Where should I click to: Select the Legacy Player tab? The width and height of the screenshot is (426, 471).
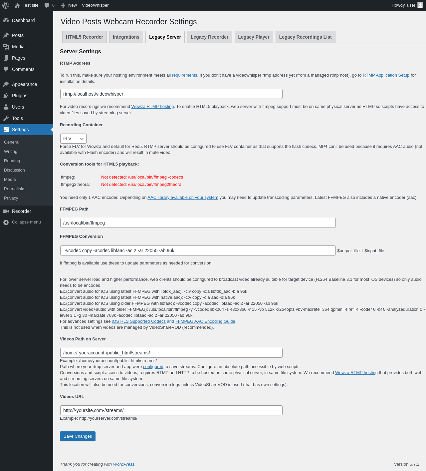[x=254, y=37]
